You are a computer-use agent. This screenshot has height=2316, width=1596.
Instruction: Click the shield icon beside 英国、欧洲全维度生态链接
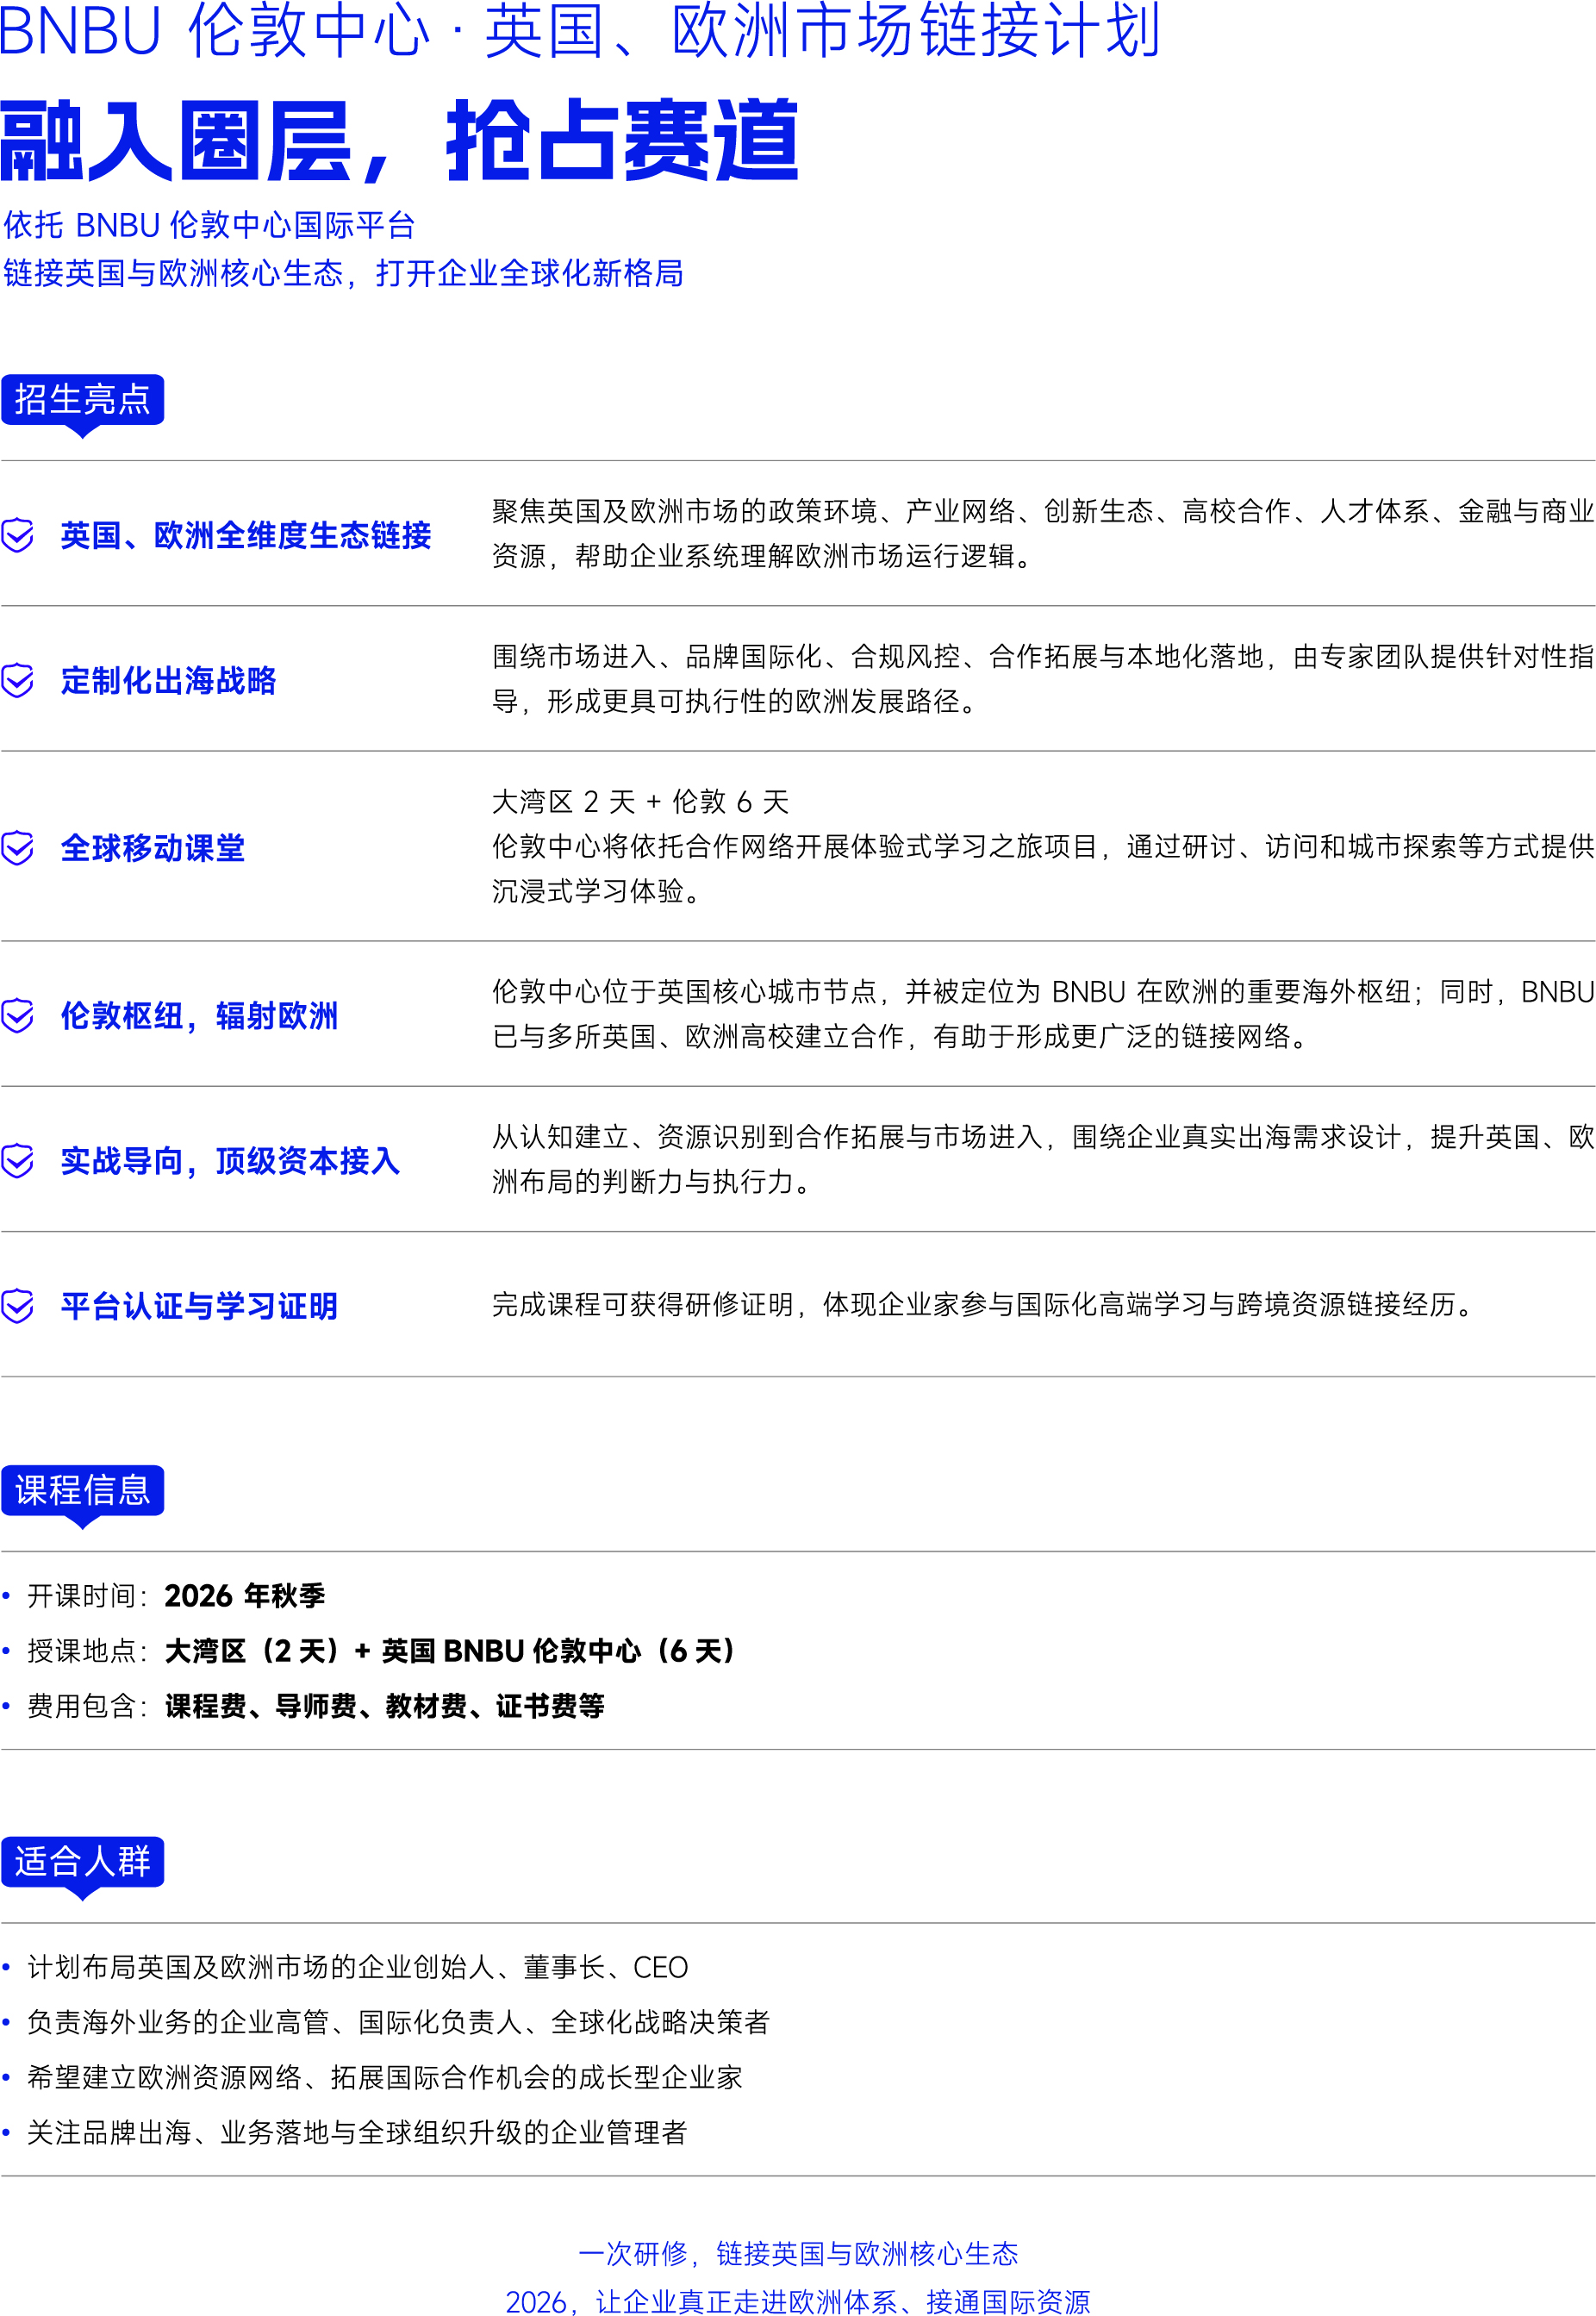[x=18, y=535]
